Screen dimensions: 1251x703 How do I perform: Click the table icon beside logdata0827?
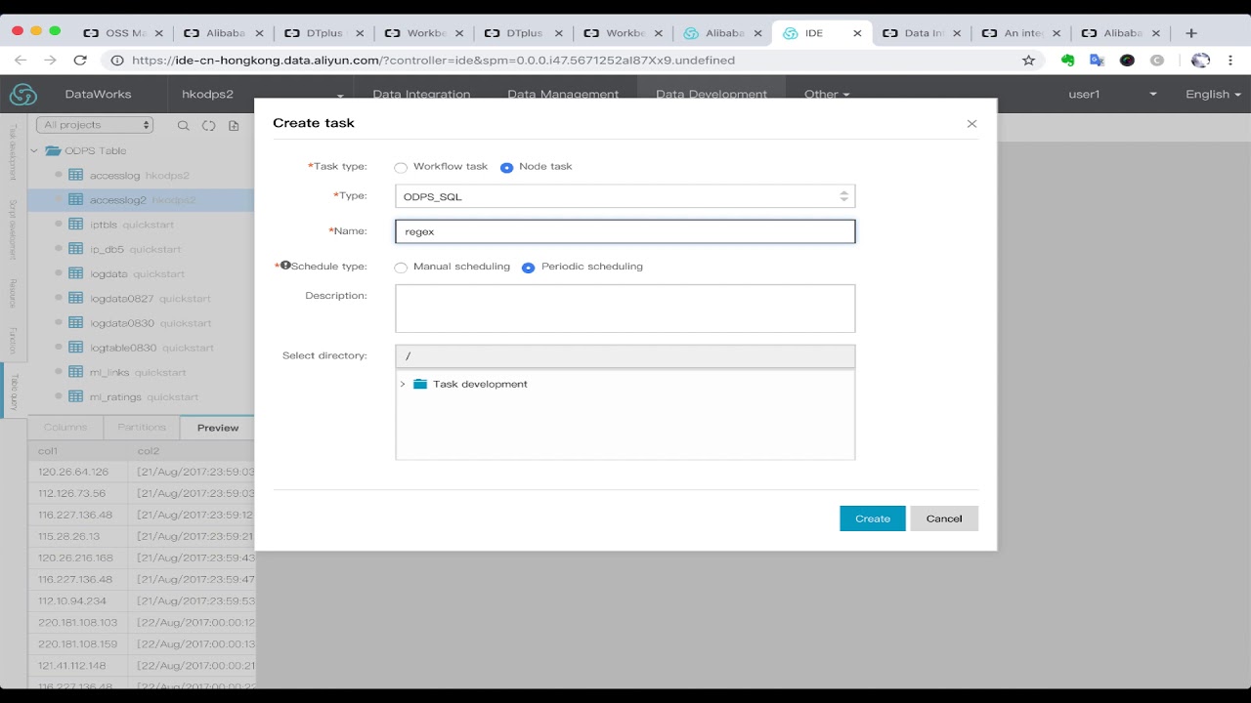(75, 298)
